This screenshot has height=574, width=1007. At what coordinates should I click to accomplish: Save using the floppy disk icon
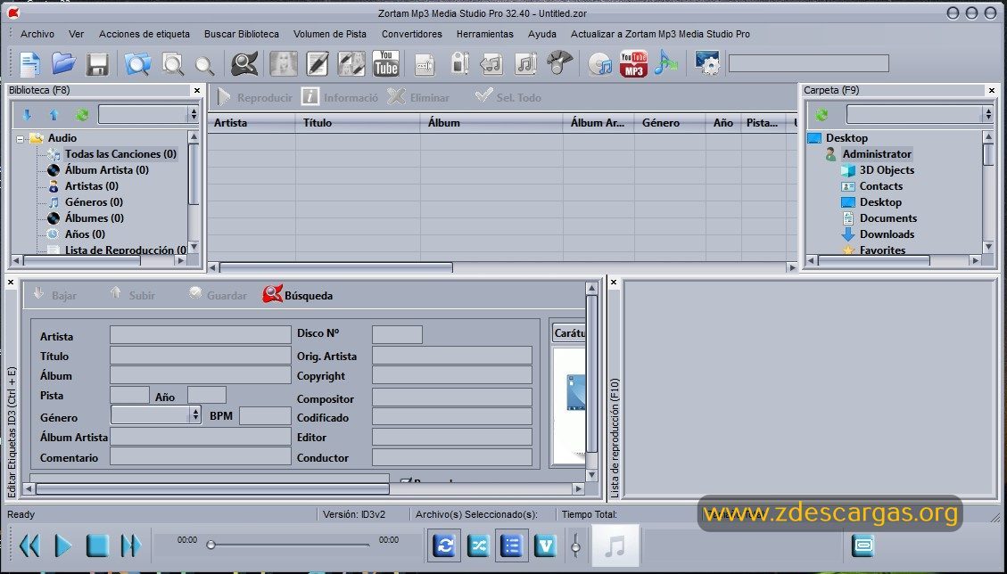pyautogui.click(x=97, y=64)
